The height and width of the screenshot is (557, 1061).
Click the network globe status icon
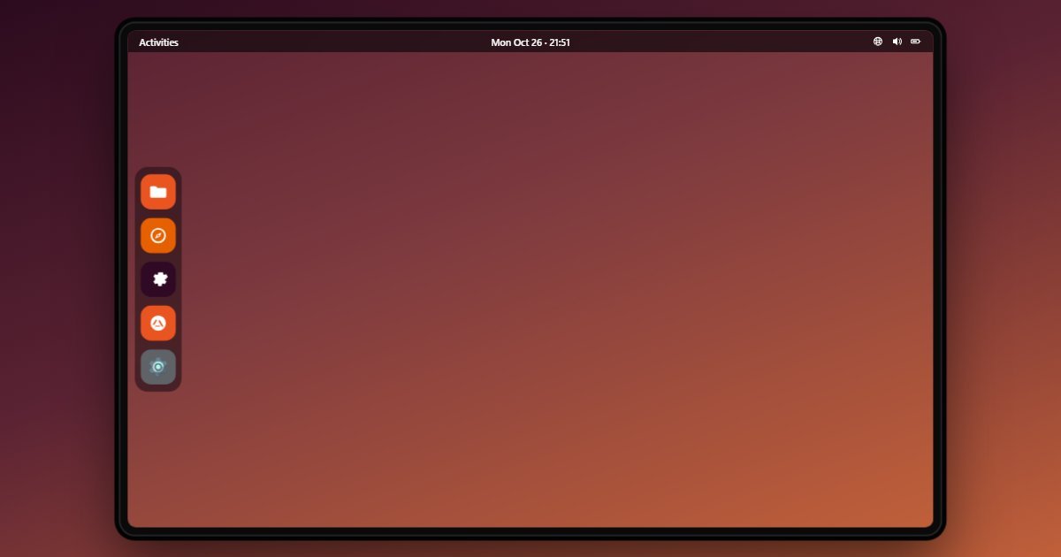[878, 42]
